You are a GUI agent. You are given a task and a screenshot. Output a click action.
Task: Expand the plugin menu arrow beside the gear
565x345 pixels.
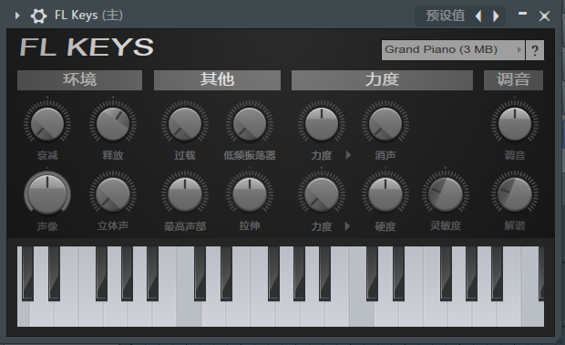(17, 16)
